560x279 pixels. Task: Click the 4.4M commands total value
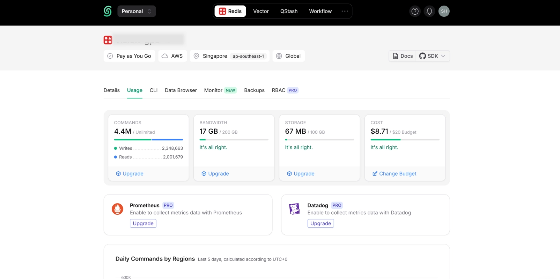123,131
